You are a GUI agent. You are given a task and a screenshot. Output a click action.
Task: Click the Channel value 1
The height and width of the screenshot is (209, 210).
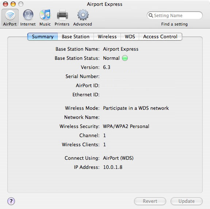coord(104,135)
